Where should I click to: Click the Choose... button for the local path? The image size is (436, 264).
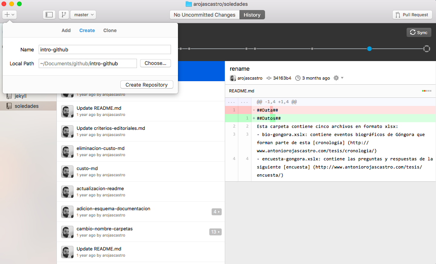[155, 63]
